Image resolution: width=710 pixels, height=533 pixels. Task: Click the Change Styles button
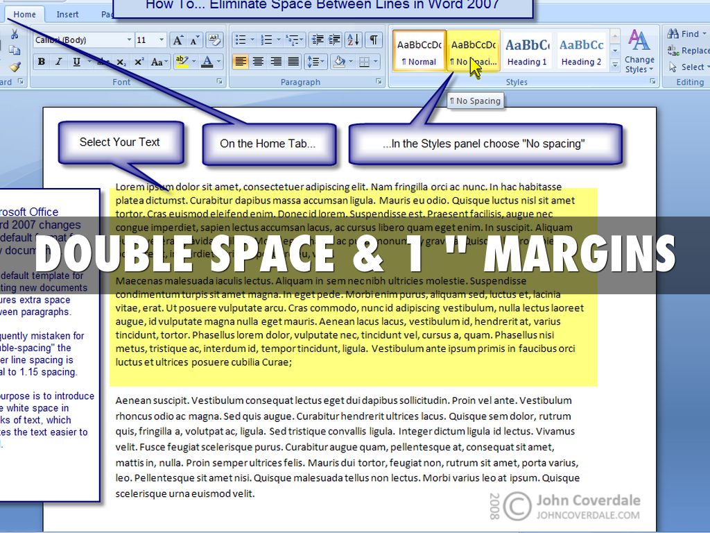(x=639, y=51)
